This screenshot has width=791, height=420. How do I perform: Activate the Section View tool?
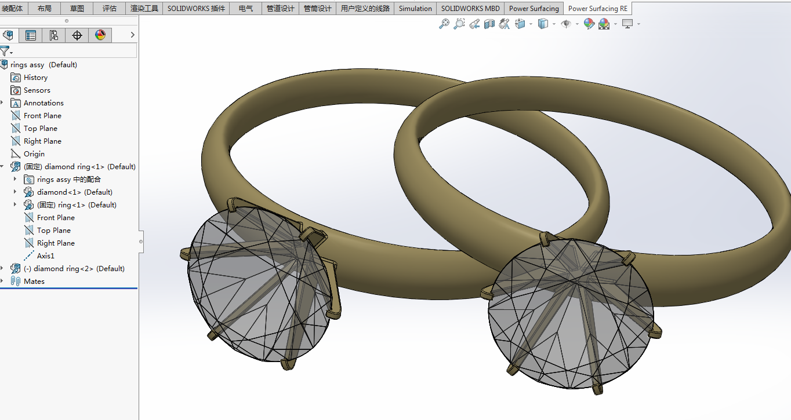pos(489,24)
